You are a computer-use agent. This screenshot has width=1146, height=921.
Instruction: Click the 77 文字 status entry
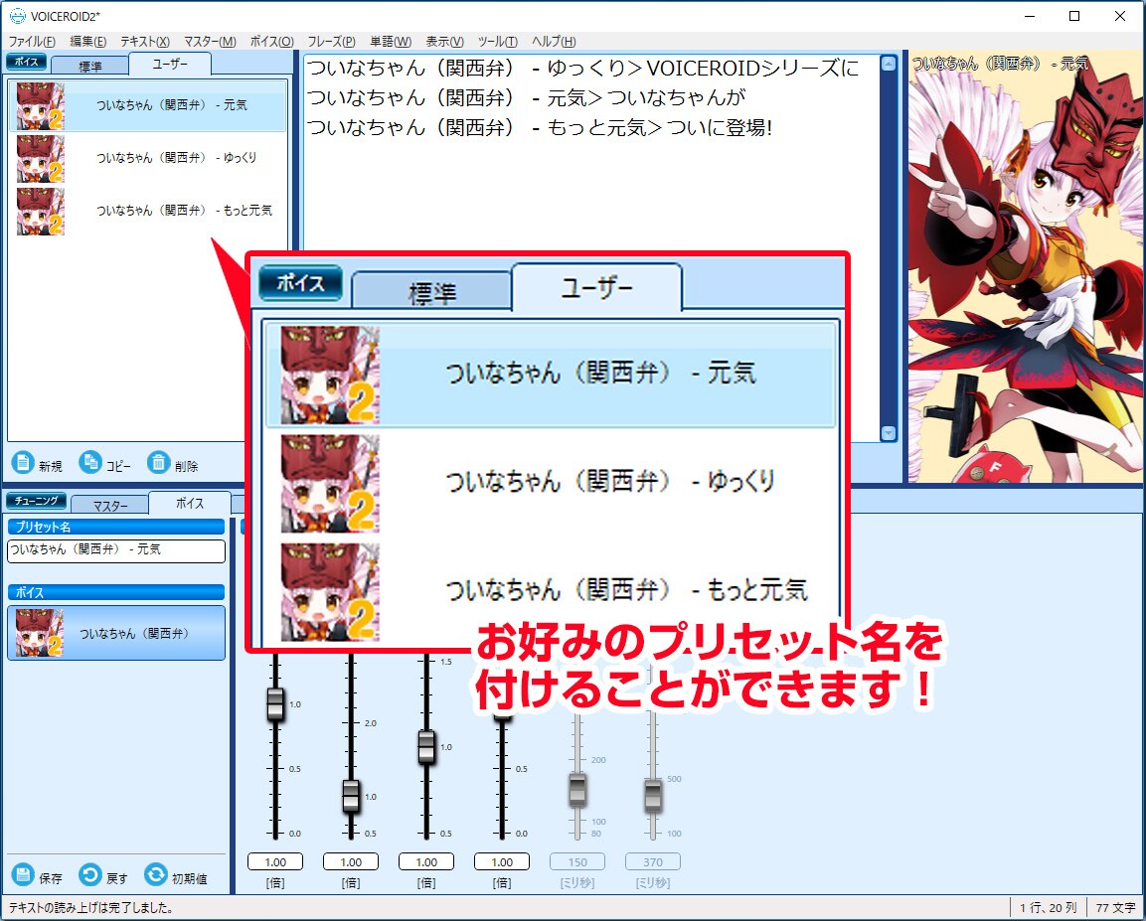(x=1115, y=908)
